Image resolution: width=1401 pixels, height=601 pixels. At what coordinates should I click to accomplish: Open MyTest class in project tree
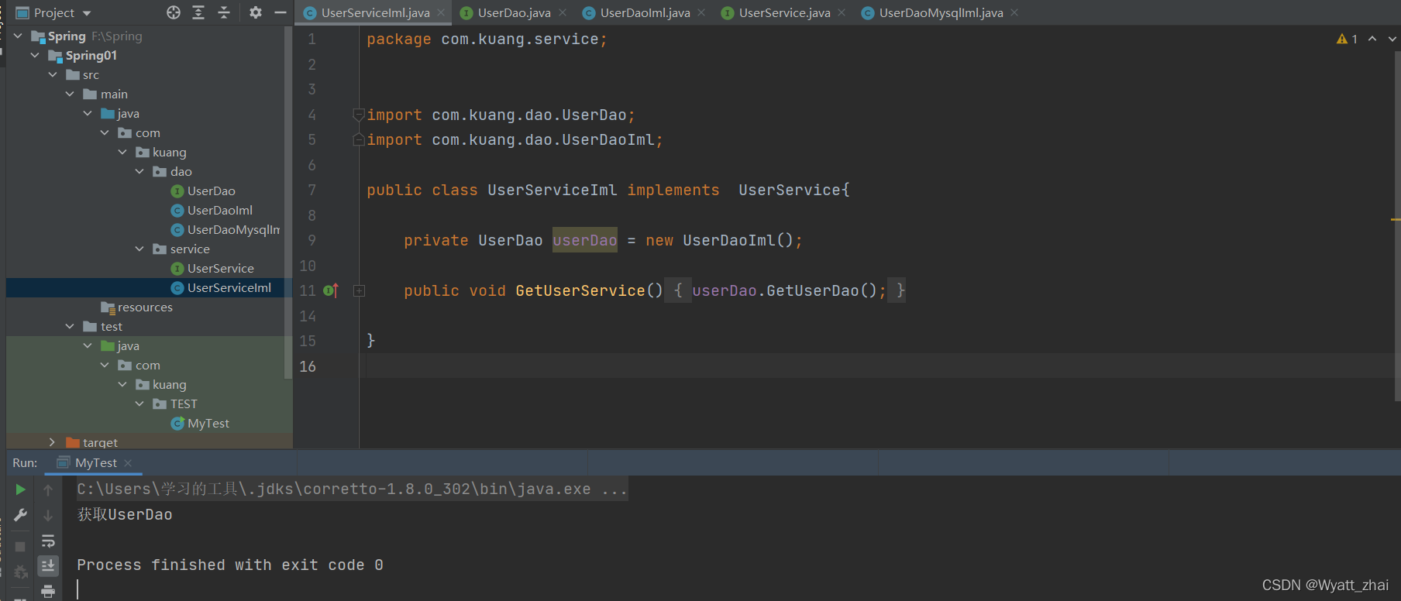[x=200, y=423]
